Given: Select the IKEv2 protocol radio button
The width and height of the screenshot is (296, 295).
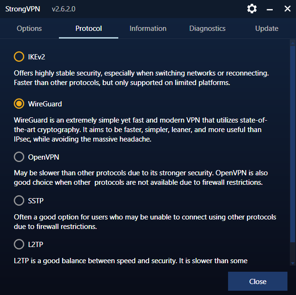Looking at the screenshot, I should coord(19,57).
